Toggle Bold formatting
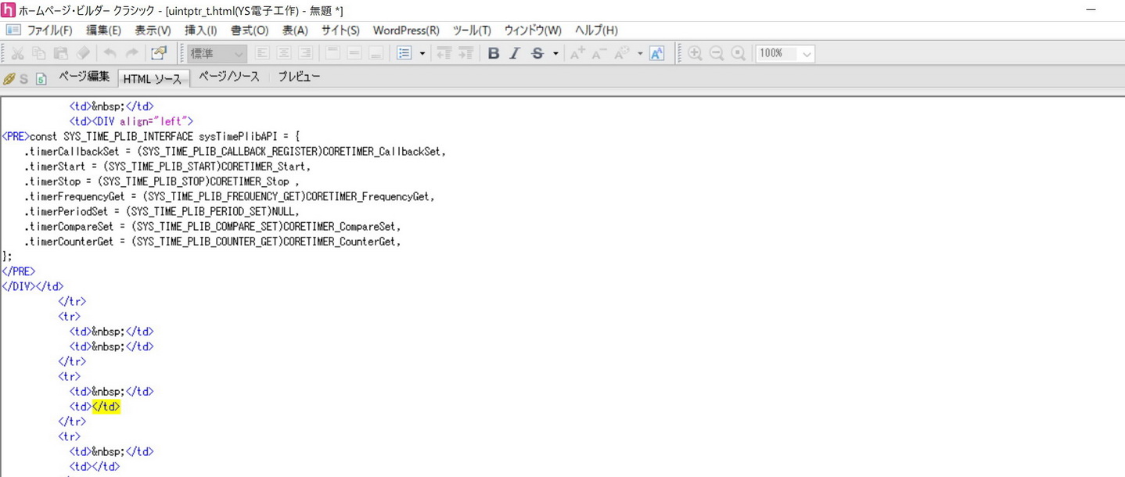Viewport: 1125px width, 477px height. (493, 53)
